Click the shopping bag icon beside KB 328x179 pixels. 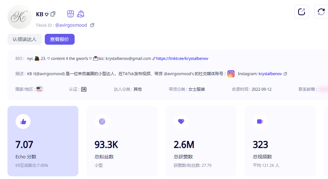pos(80,14)
